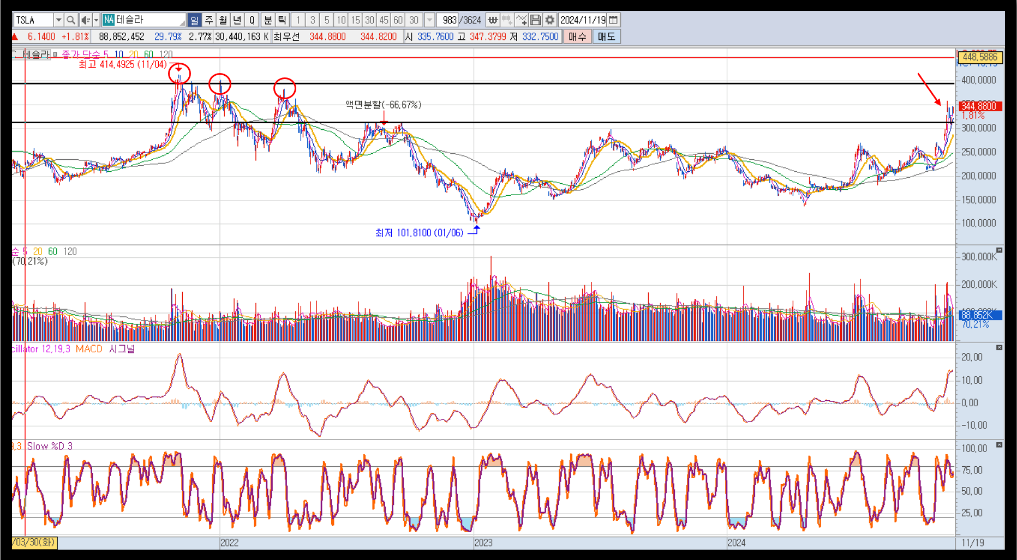Switch to minute (분) chart period

[x=267, y=20]
